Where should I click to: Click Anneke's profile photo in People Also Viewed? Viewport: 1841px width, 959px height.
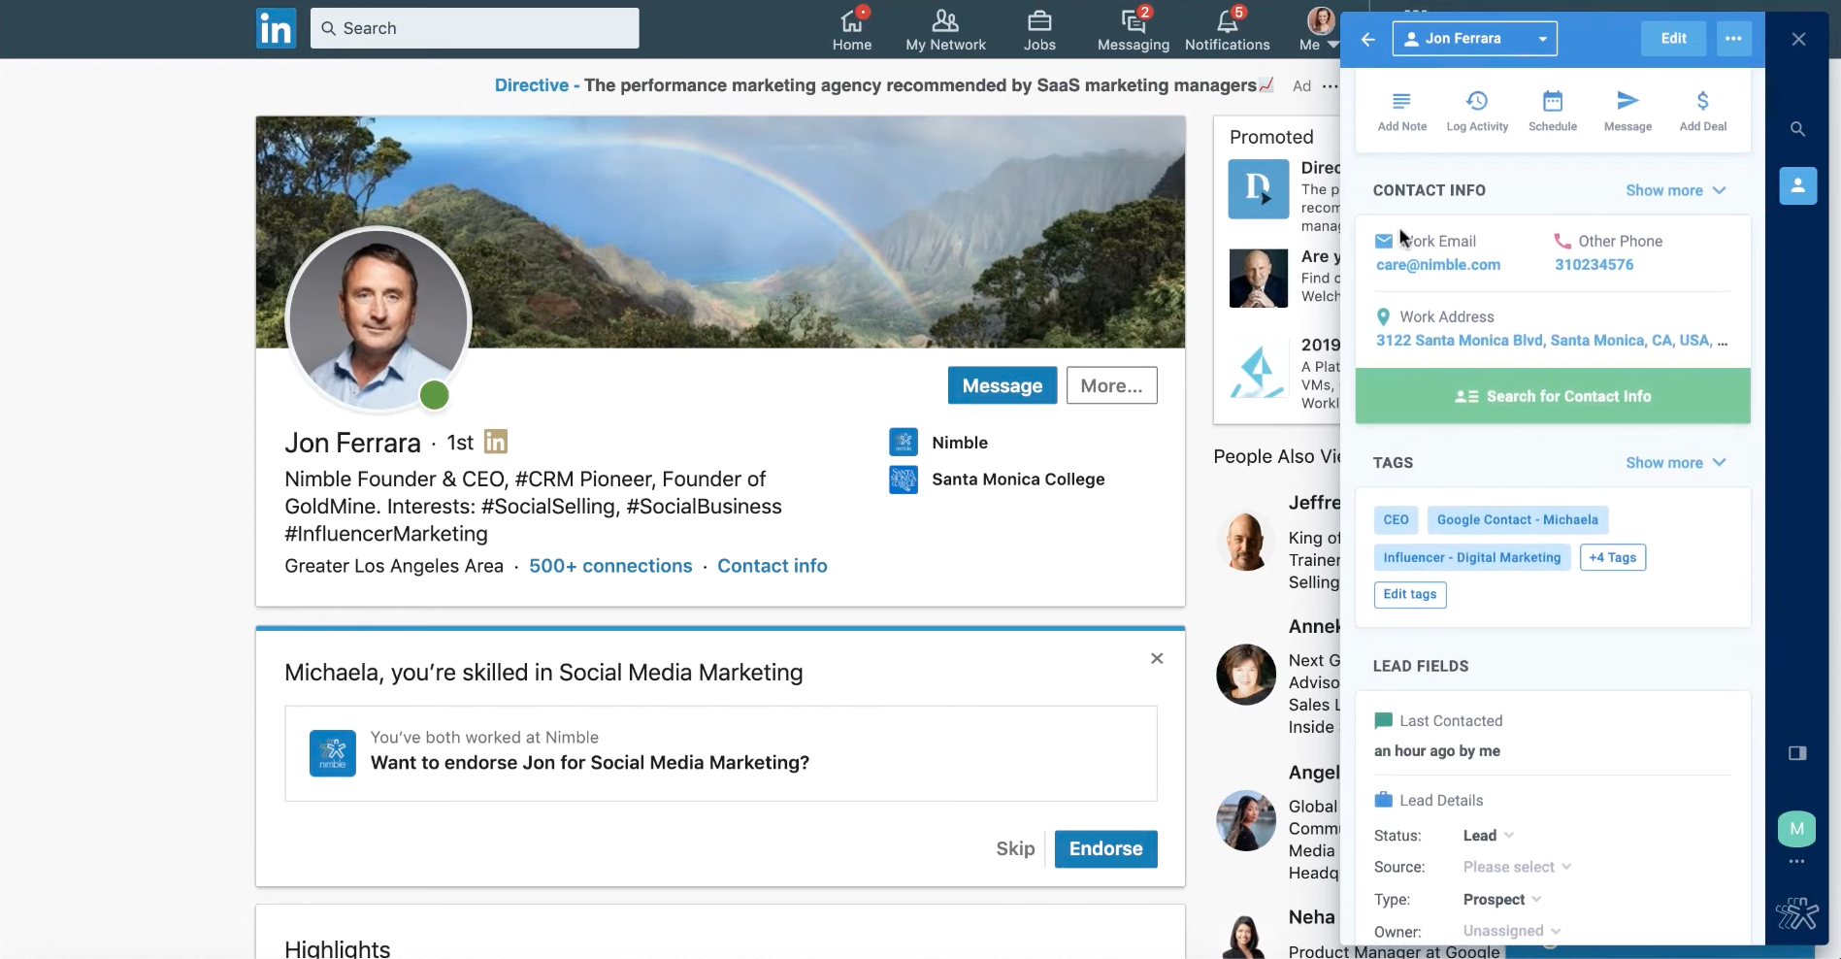[x=1246, y=675]
